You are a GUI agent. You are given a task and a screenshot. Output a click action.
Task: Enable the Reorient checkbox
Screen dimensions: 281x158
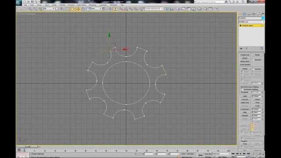pos(253,60)
